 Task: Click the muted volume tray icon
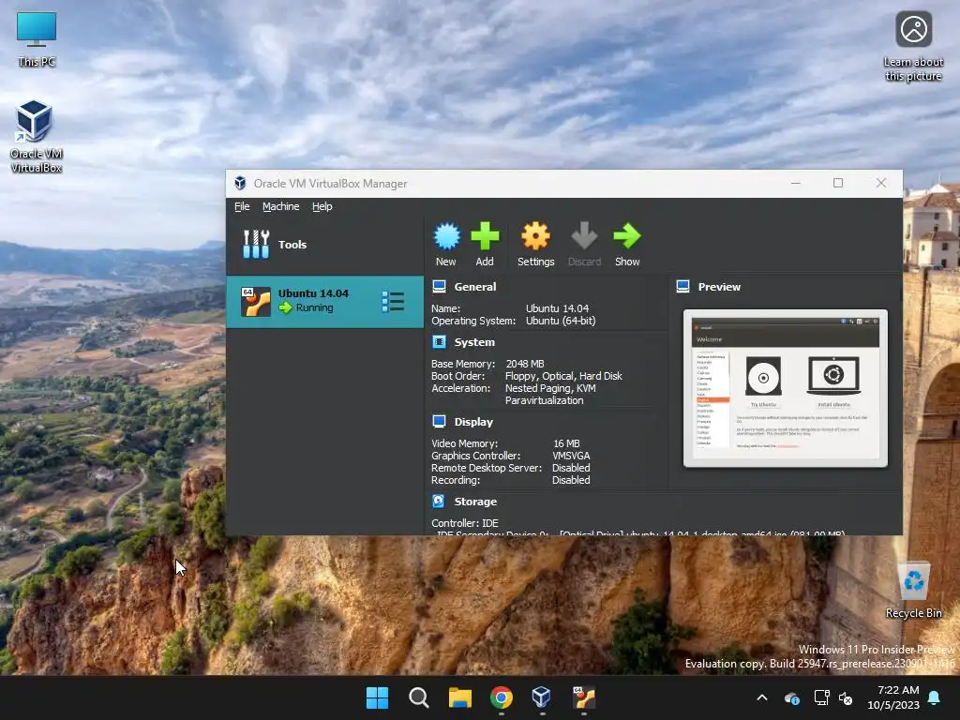(x=846, y=697)
